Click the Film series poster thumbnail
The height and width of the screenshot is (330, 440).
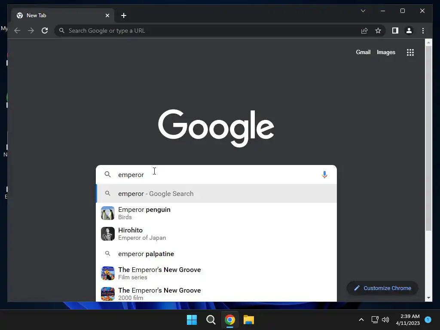click(108, 273)
